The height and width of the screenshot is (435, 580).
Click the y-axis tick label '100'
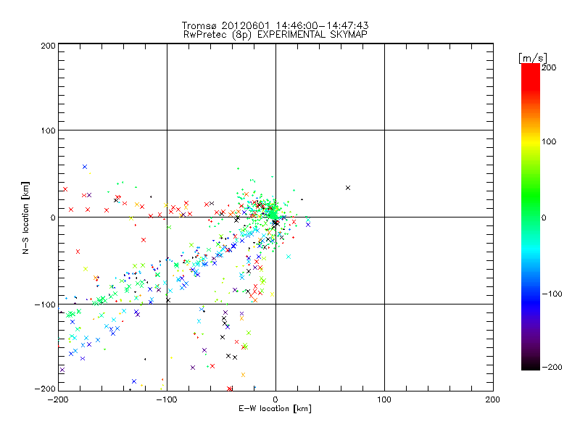click(48, 130)
